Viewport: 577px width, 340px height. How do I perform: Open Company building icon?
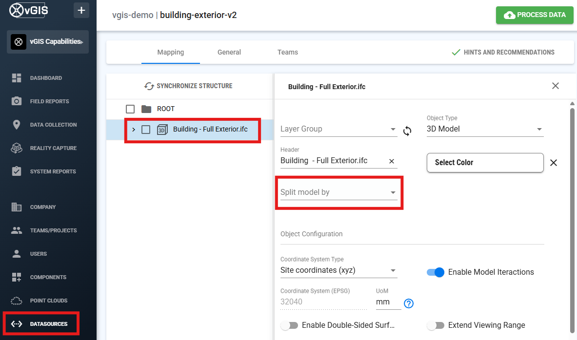pyautogui.click(x=17, y=207)
